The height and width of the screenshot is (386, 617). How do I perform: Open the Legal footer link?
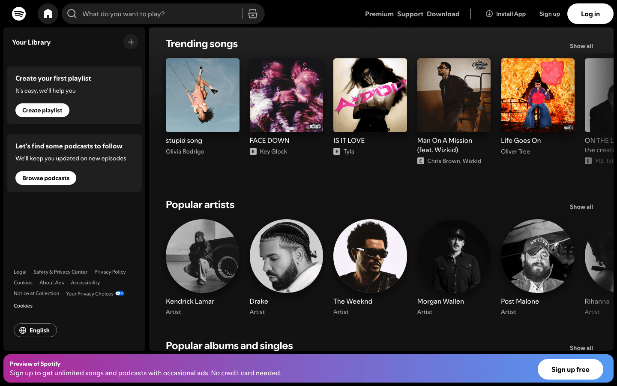(x=20, y=272)
